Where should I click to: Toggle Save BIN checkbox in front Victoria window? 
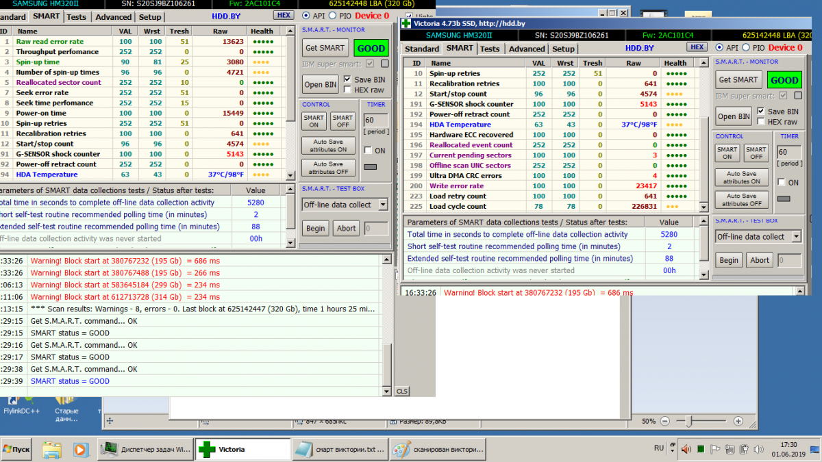click(761, 112)
